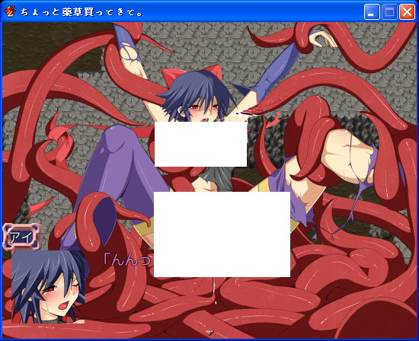Click the game icon in the title bar

[10, 12]
